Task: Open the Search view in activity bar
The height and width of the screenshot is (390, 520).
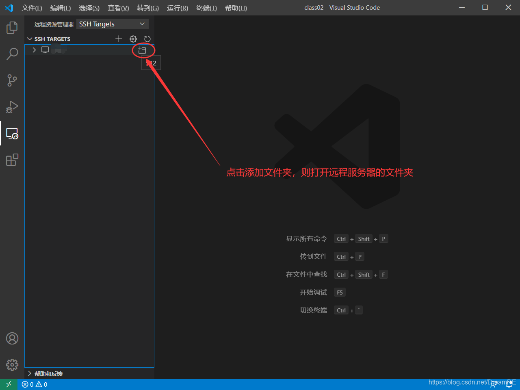Action: tap(12, 54)
